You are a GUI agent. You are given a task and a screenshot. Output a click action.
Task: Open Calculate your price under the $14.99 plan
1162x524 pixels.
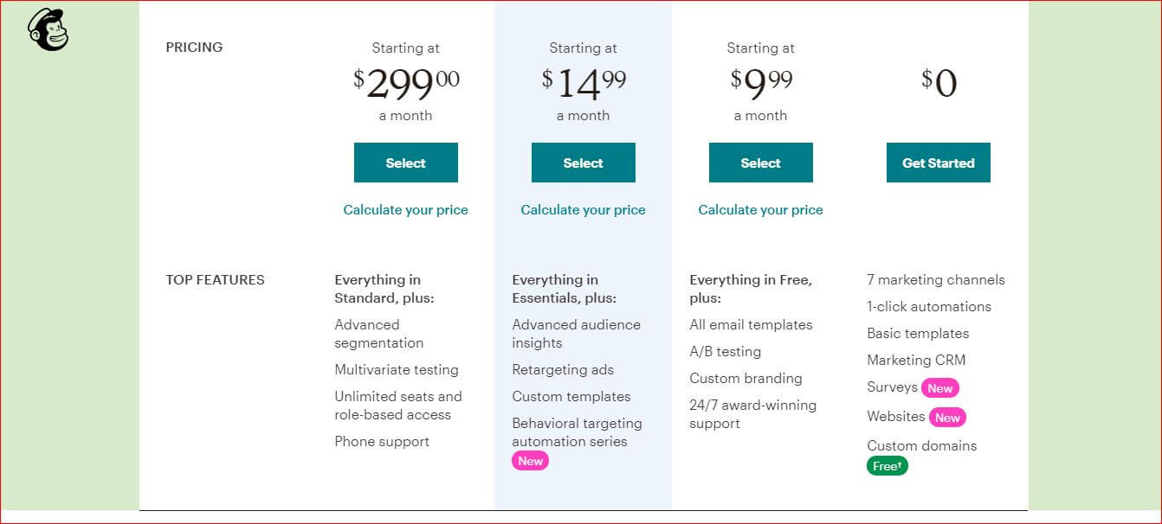click(583, 210)
